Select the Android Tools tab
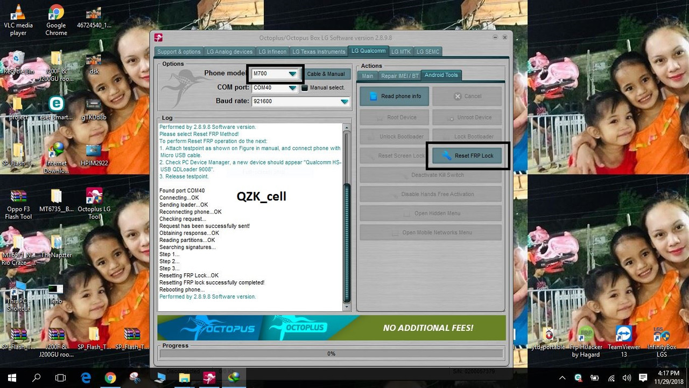The image size is (689, 388). 441,75
